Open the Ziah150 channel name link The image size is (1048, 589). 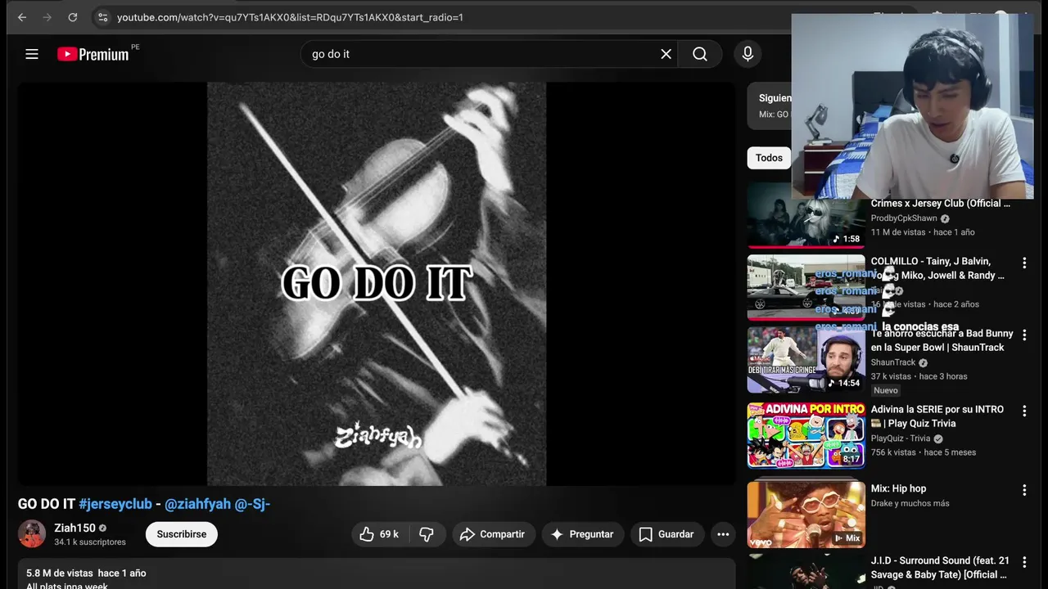tap(75, 528)
